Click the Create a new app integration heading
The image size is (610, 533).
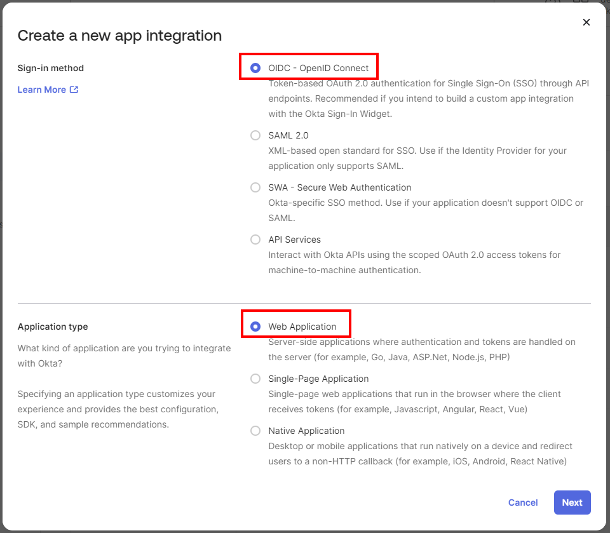pos(119,36)
